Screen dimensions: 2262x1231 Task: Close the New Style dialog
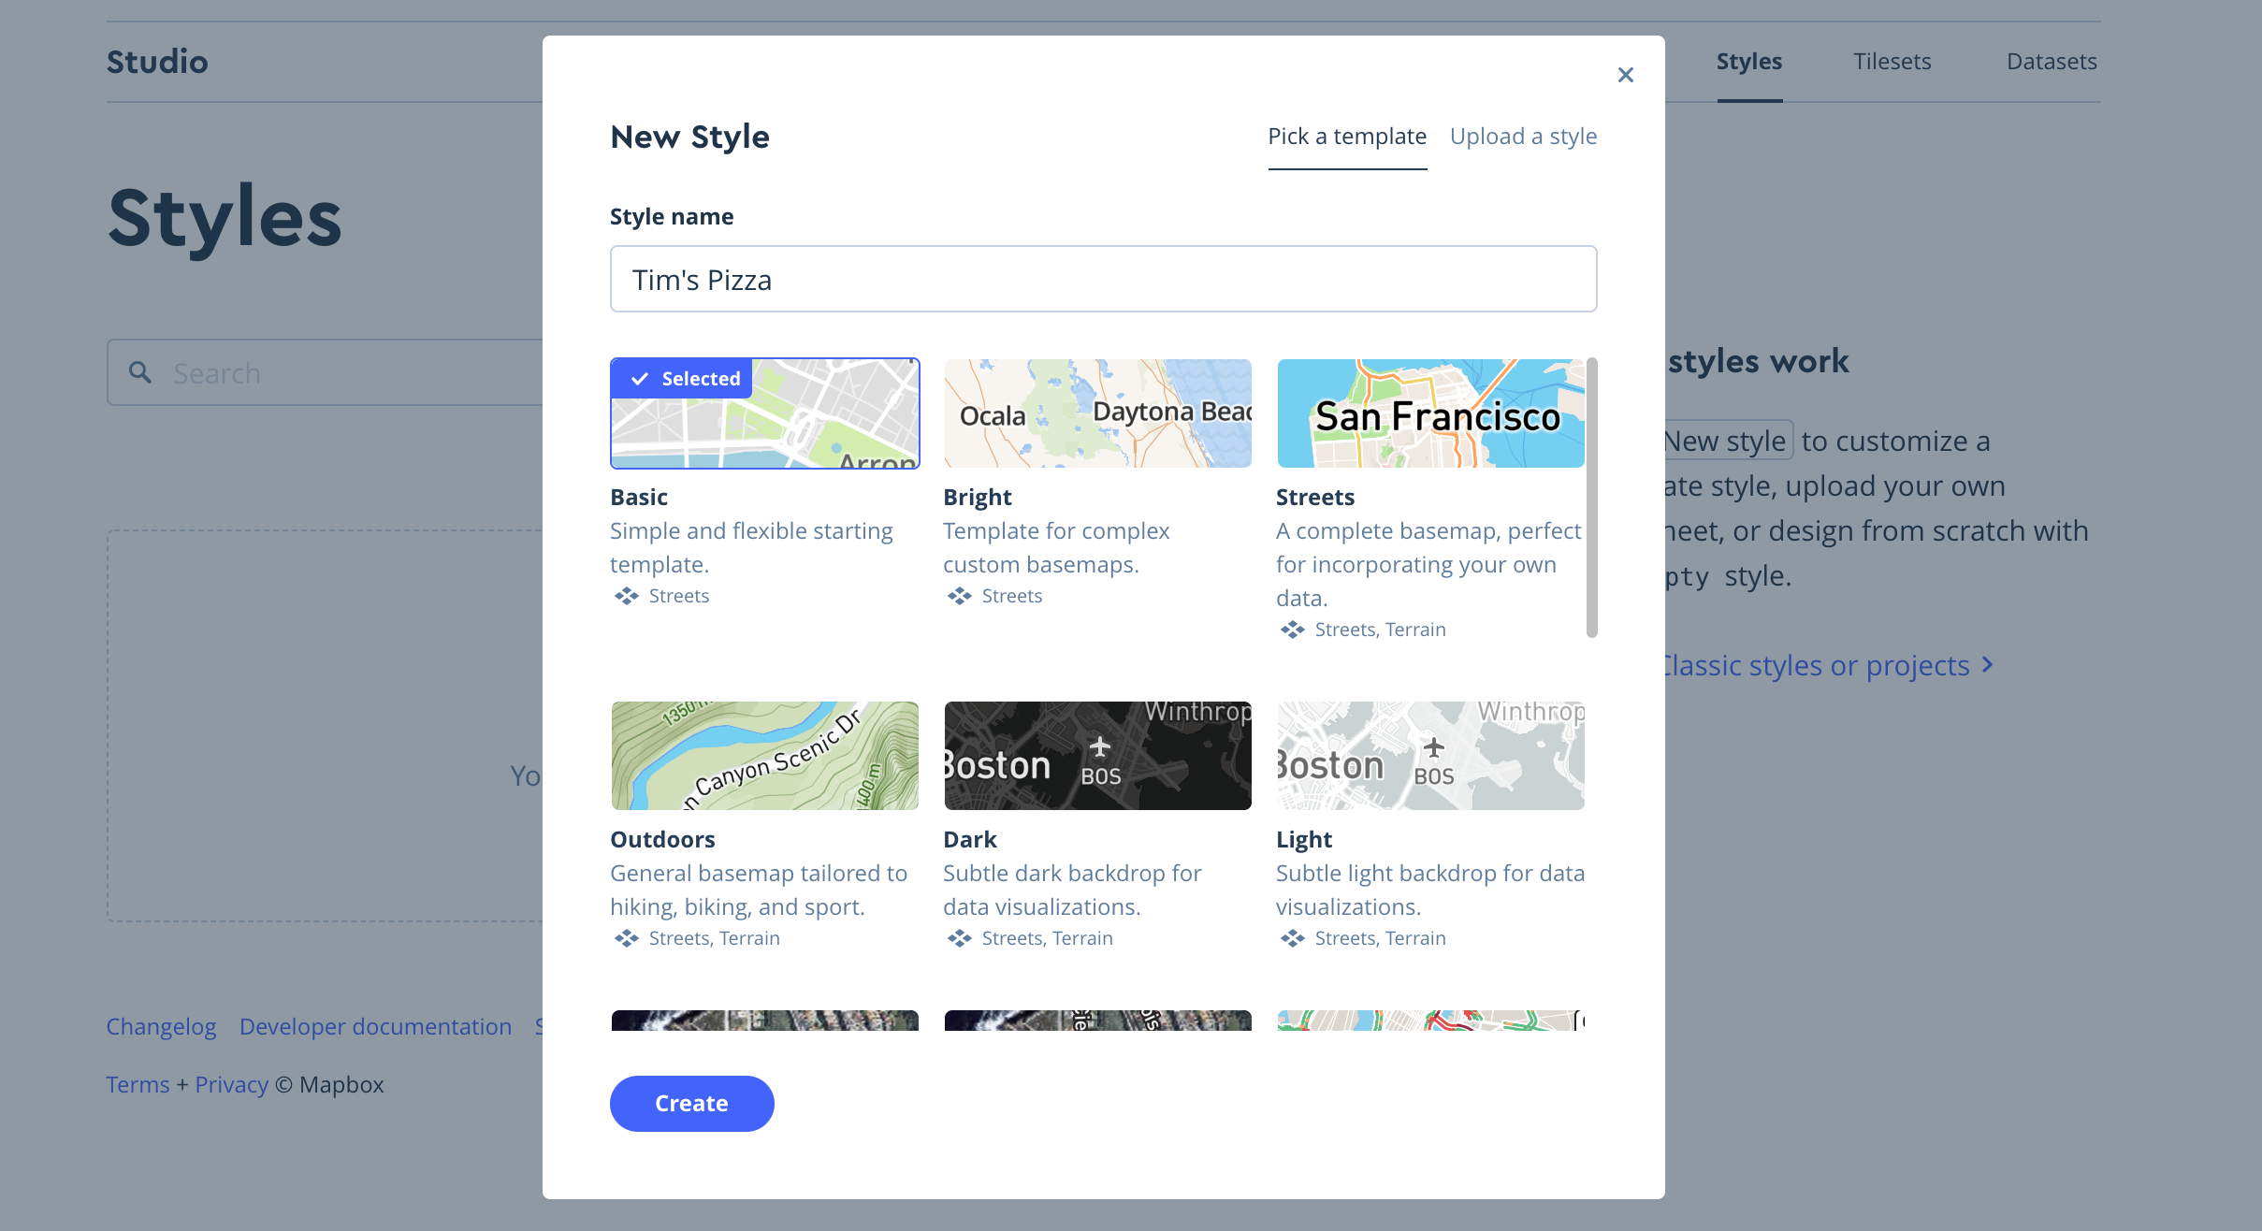(1625, 75)
